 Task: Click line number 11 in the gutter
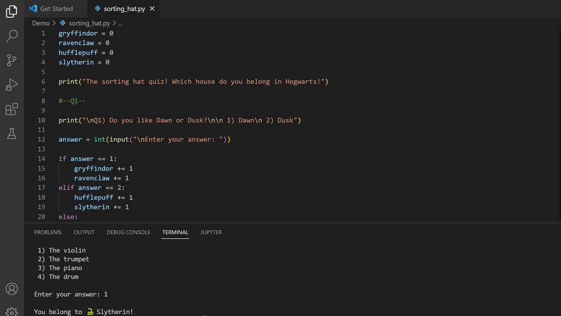coord(41,130)
